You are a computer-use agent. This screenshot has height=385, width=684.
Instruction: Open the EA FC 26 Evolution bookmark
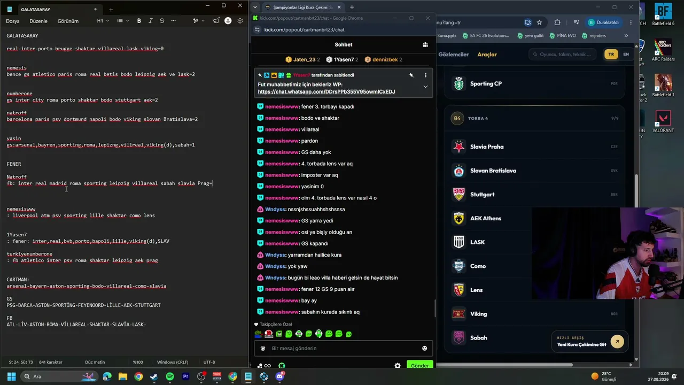[485, 36]
